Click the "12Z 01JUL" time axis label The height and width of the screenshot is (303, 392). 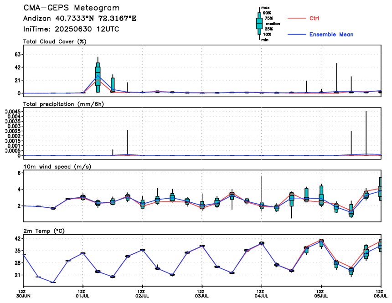83,294
